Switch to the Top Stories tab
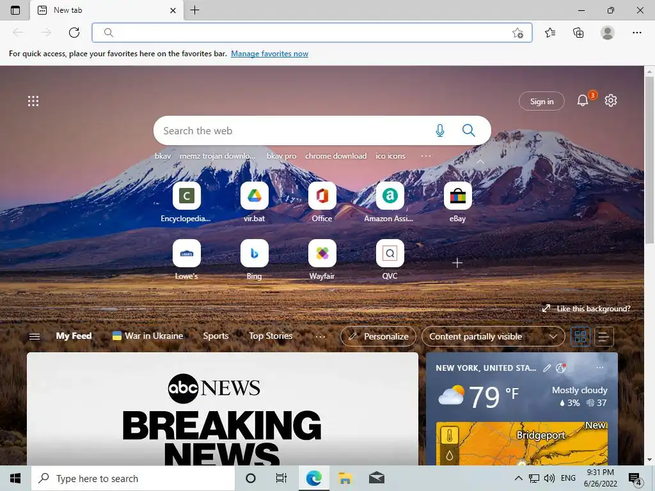655x491 pixels. point(271,336)
